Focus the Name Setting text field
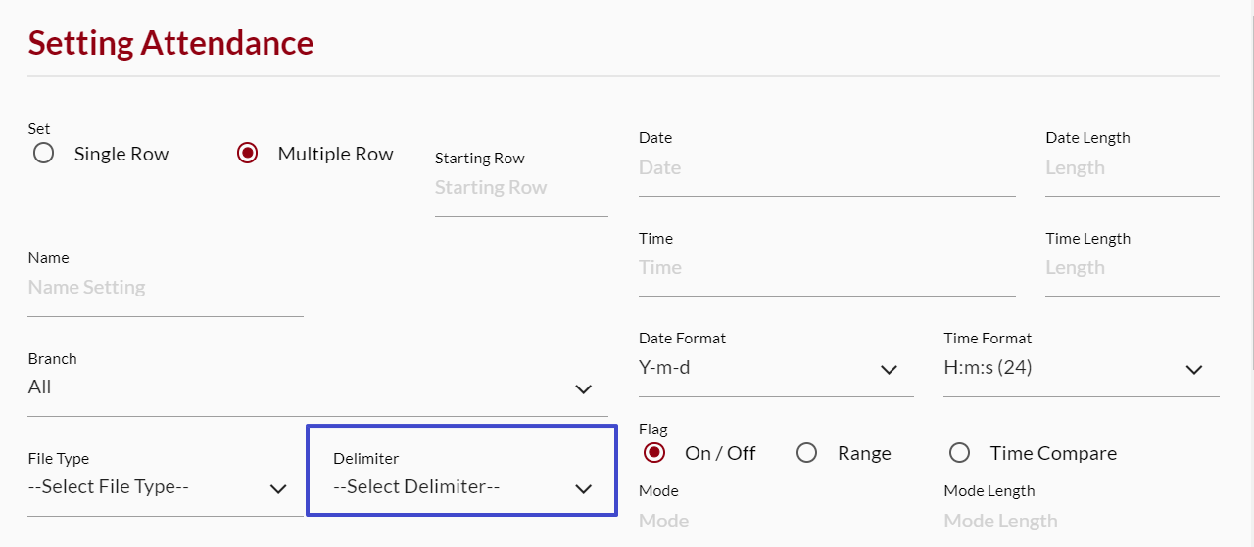The width and height of the screenshot is (1254, 547). (165, 288)
